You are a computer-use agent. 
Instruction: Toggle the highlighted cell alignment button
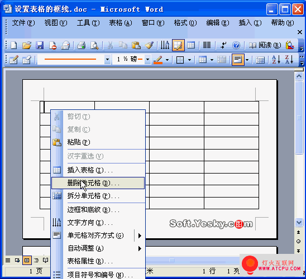(x=238, y=60)
